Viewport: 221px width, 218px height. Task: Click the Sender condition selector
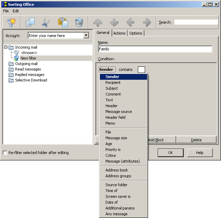click(x=106, y=69)
